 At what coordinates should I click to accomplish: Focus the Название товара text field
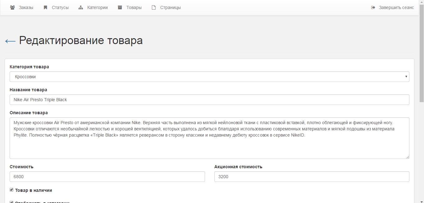(209, 100)
